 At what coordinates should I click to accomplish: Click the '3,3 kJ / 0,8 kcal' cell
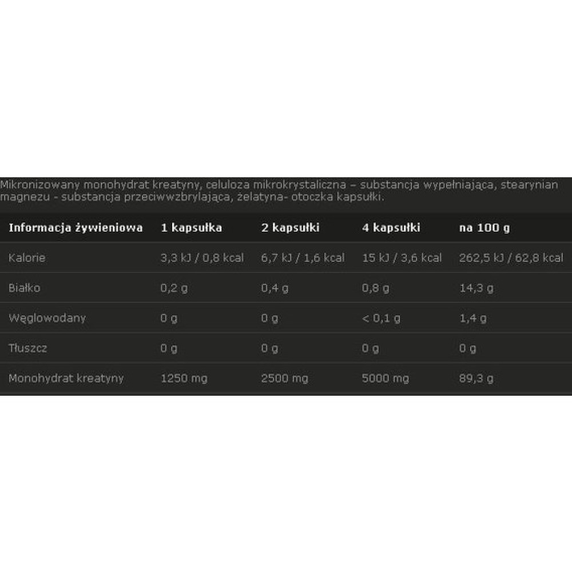pyautogui.click(x=202, y=258)
